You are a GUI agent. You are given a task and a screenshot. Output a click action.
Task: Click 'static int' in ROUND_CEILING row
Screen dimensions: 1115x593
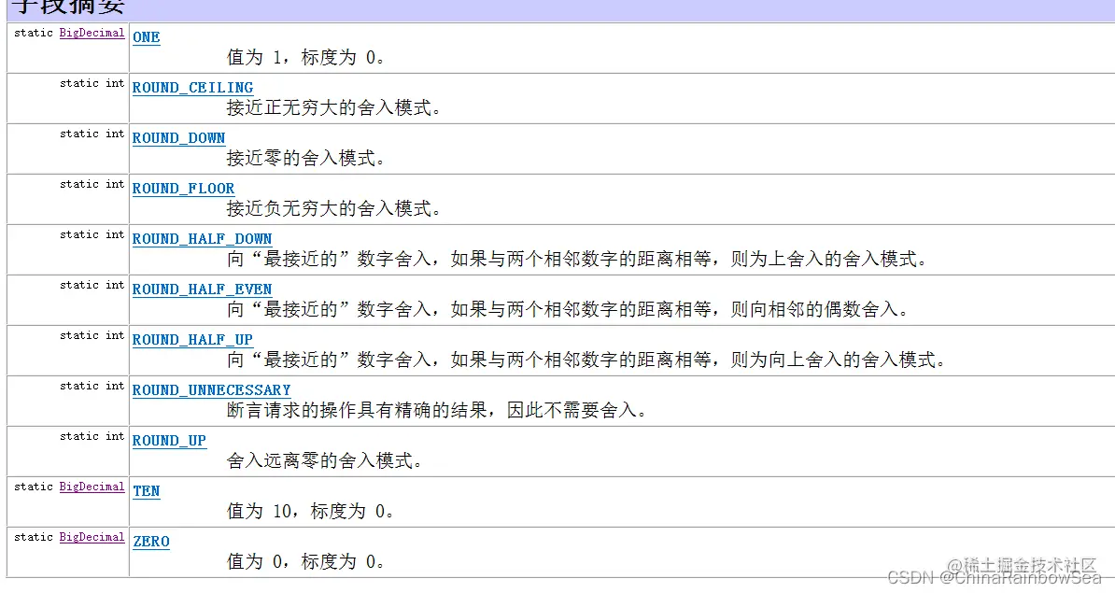pos(92,84)
